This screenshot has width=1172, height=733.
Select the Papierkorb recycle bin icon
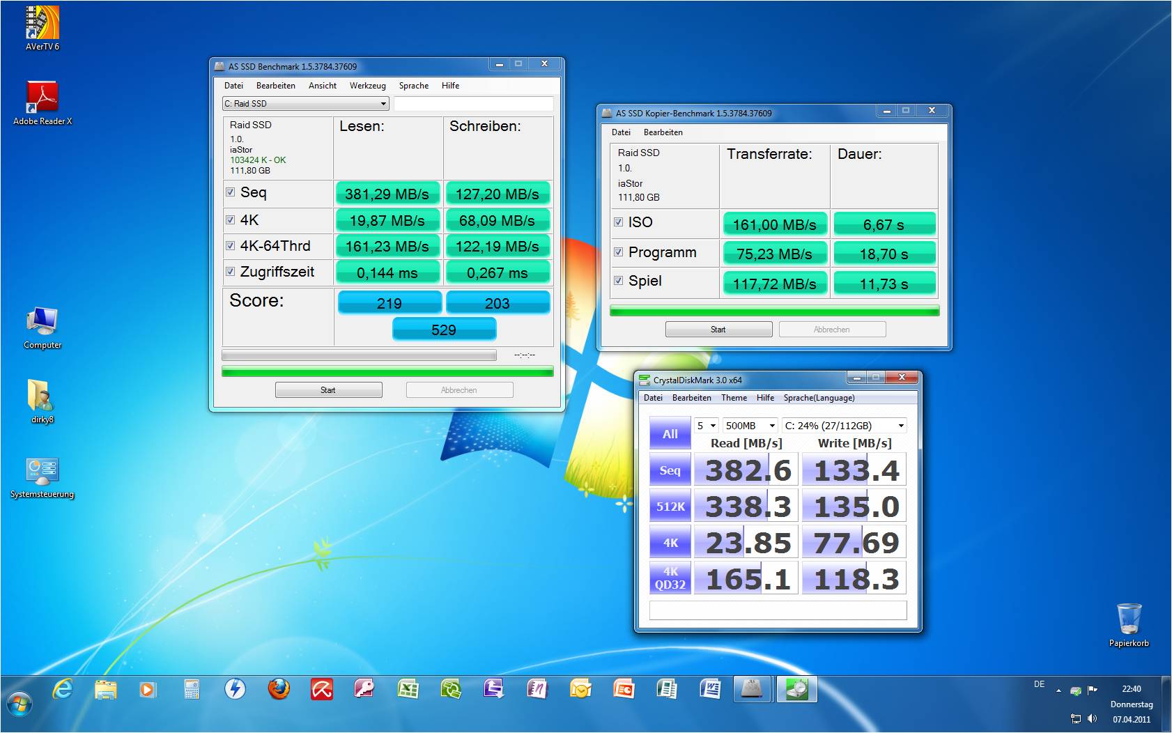pos(1129,625)
